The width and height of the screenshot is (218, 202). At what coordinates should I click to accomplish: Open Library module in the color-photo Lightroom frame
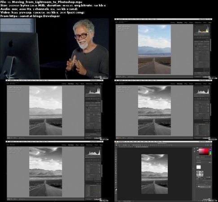[x=173, y=22]
